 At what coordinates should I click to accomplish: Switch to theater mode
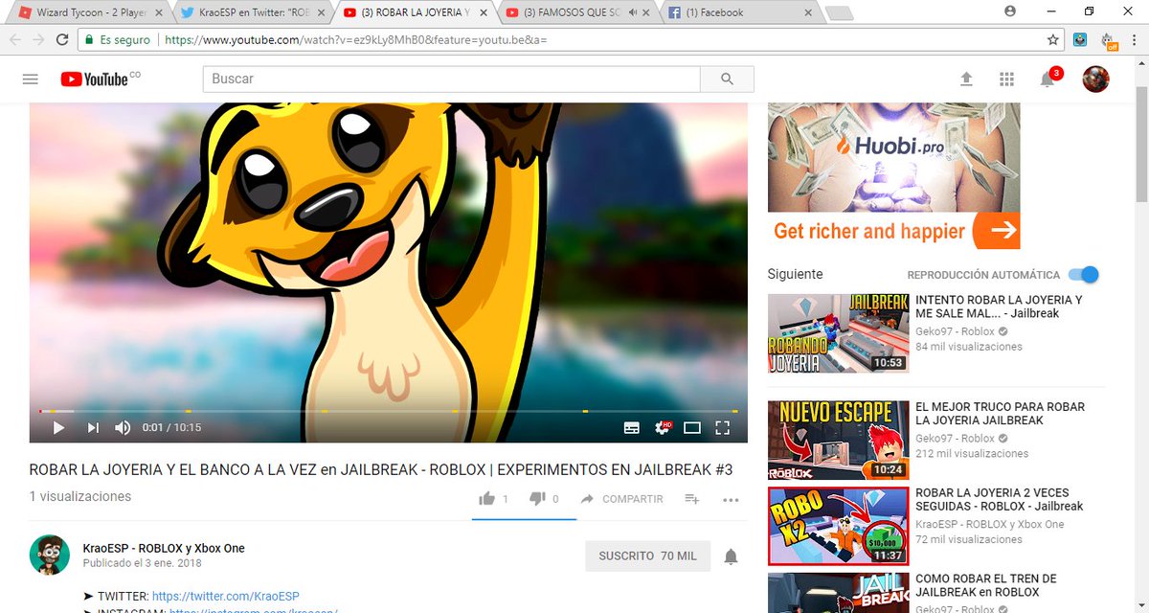(692, 428)
